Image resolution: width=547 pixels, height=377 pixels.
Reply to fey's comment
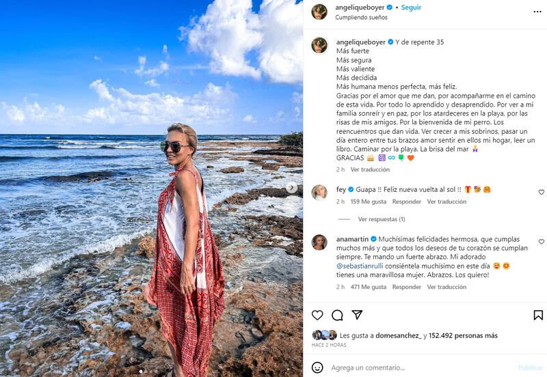coord(407,201)
